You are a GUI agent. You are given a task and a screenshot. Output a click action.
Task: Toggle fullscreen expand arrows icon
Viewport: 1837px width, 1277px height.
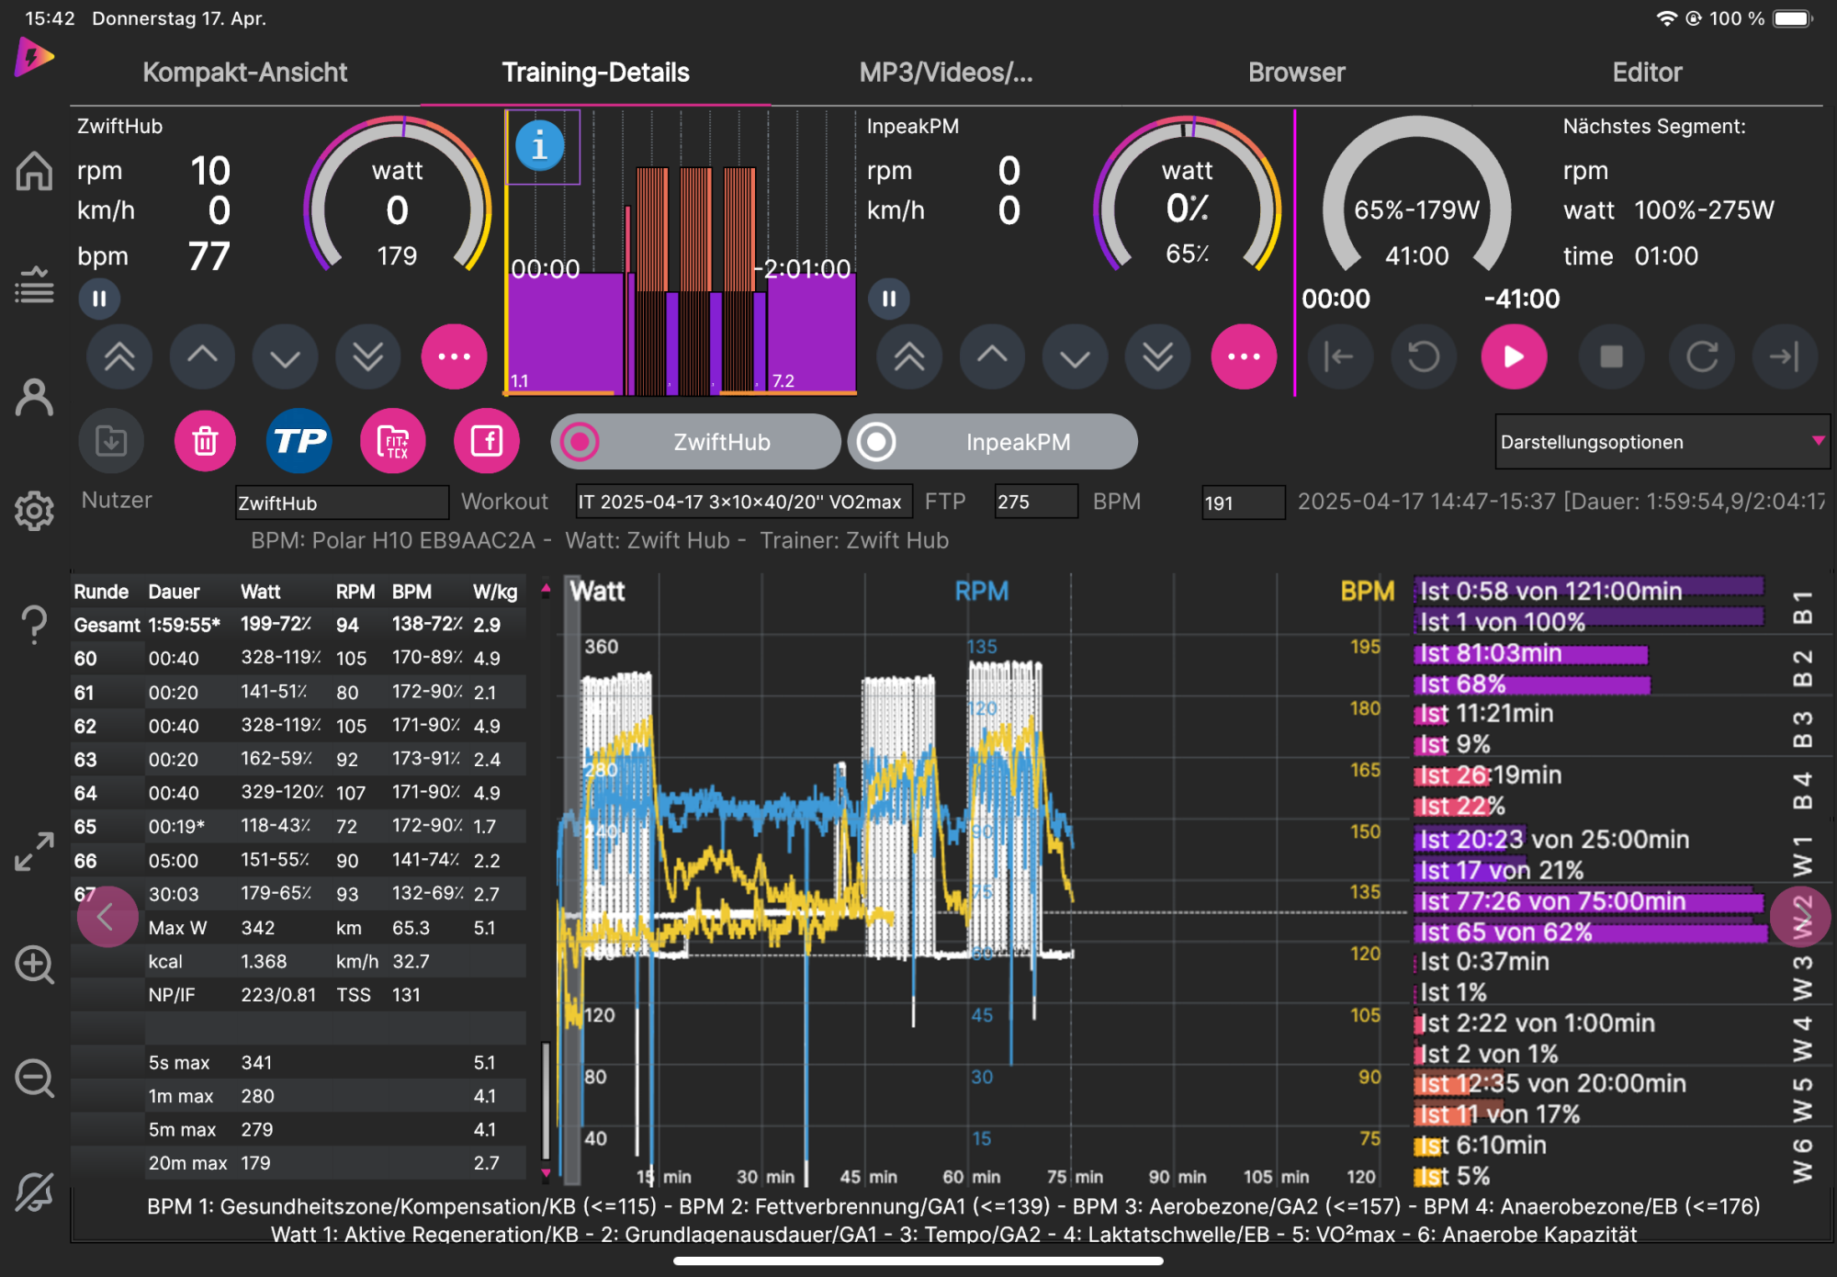tap(34, 852)
